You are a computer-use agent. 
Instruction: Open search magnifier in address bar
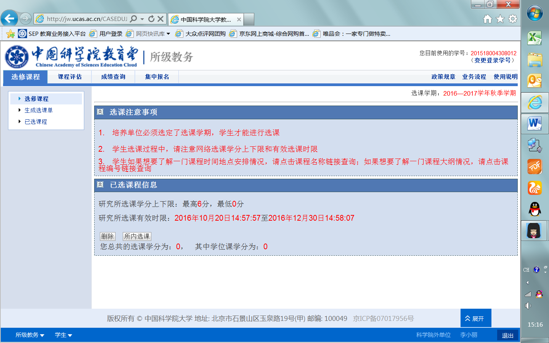(133, 19)
